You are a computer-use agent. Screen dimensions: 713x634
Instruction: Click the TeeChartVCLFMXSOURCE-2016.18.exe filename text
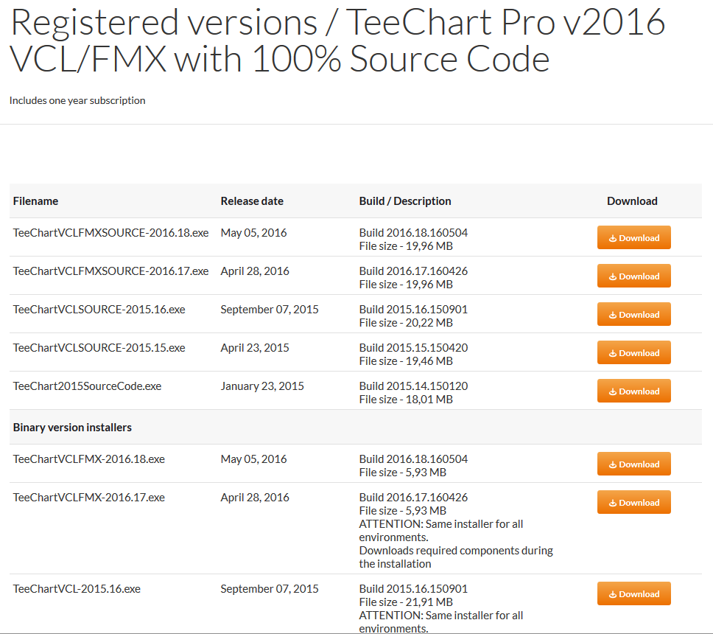pyautogui.click(x=111, y=232)
